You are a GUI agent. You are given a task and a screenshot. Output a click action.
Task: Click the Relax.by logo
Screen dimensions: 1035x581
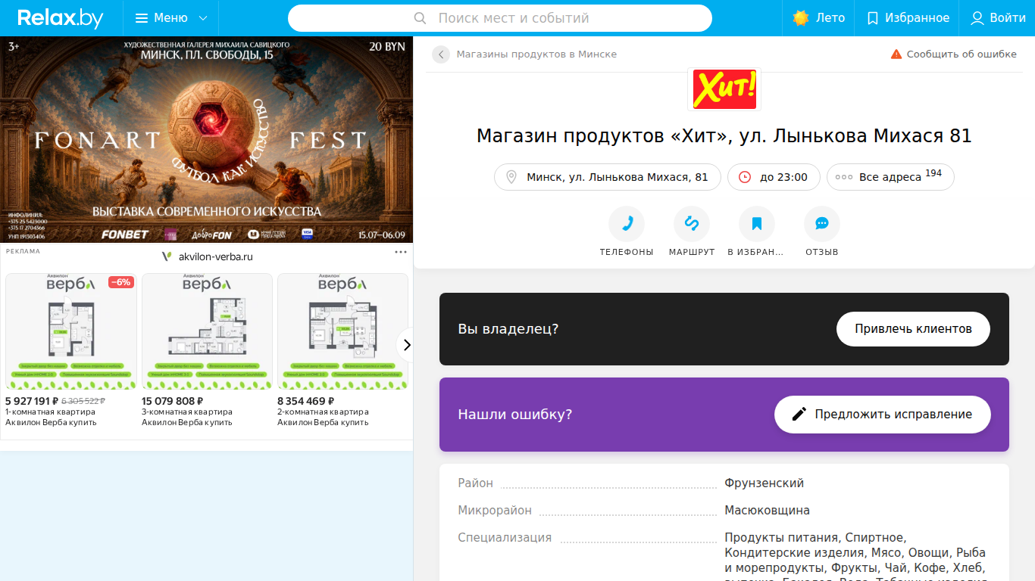(x=60, y=18)
